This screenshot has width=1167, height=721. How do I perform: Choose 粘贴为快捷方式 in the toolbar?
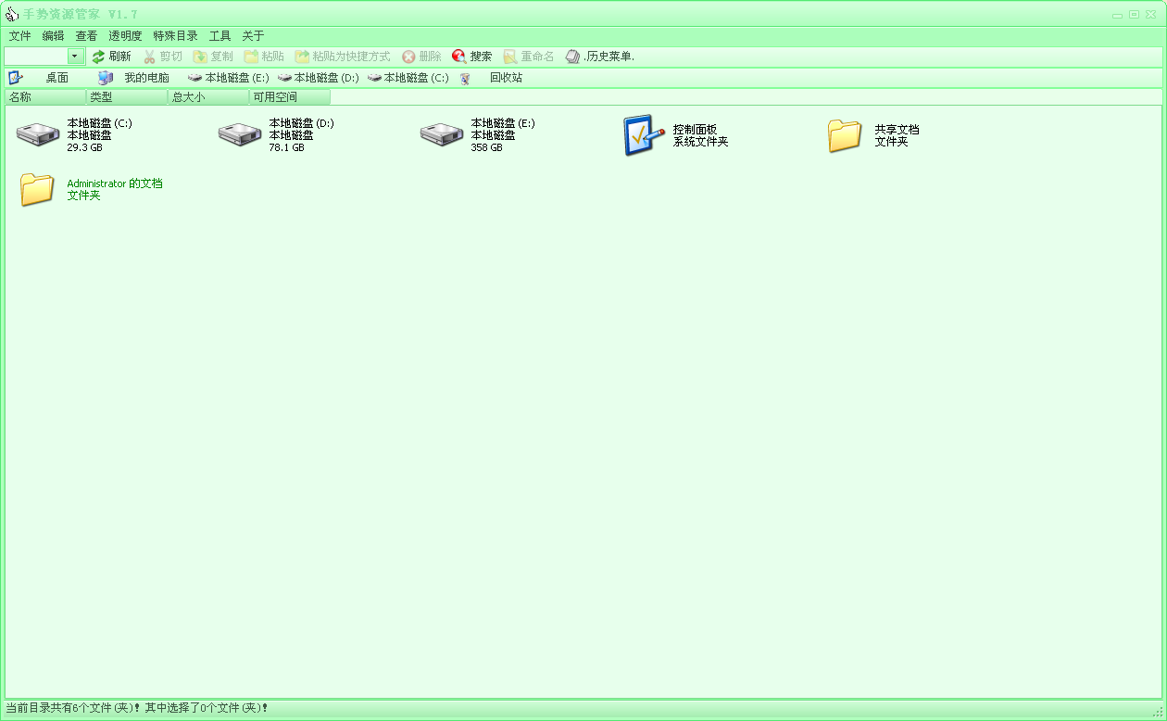(x=343, y=57)
